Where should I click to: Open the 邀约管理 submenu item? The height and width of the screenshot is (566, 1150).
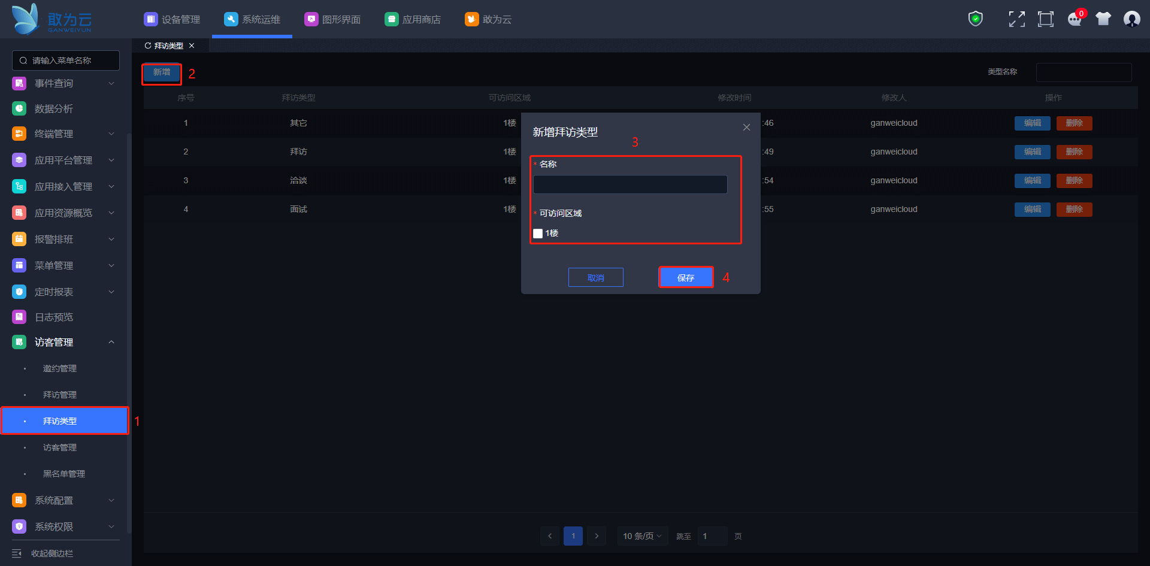[x=60, y=368]
